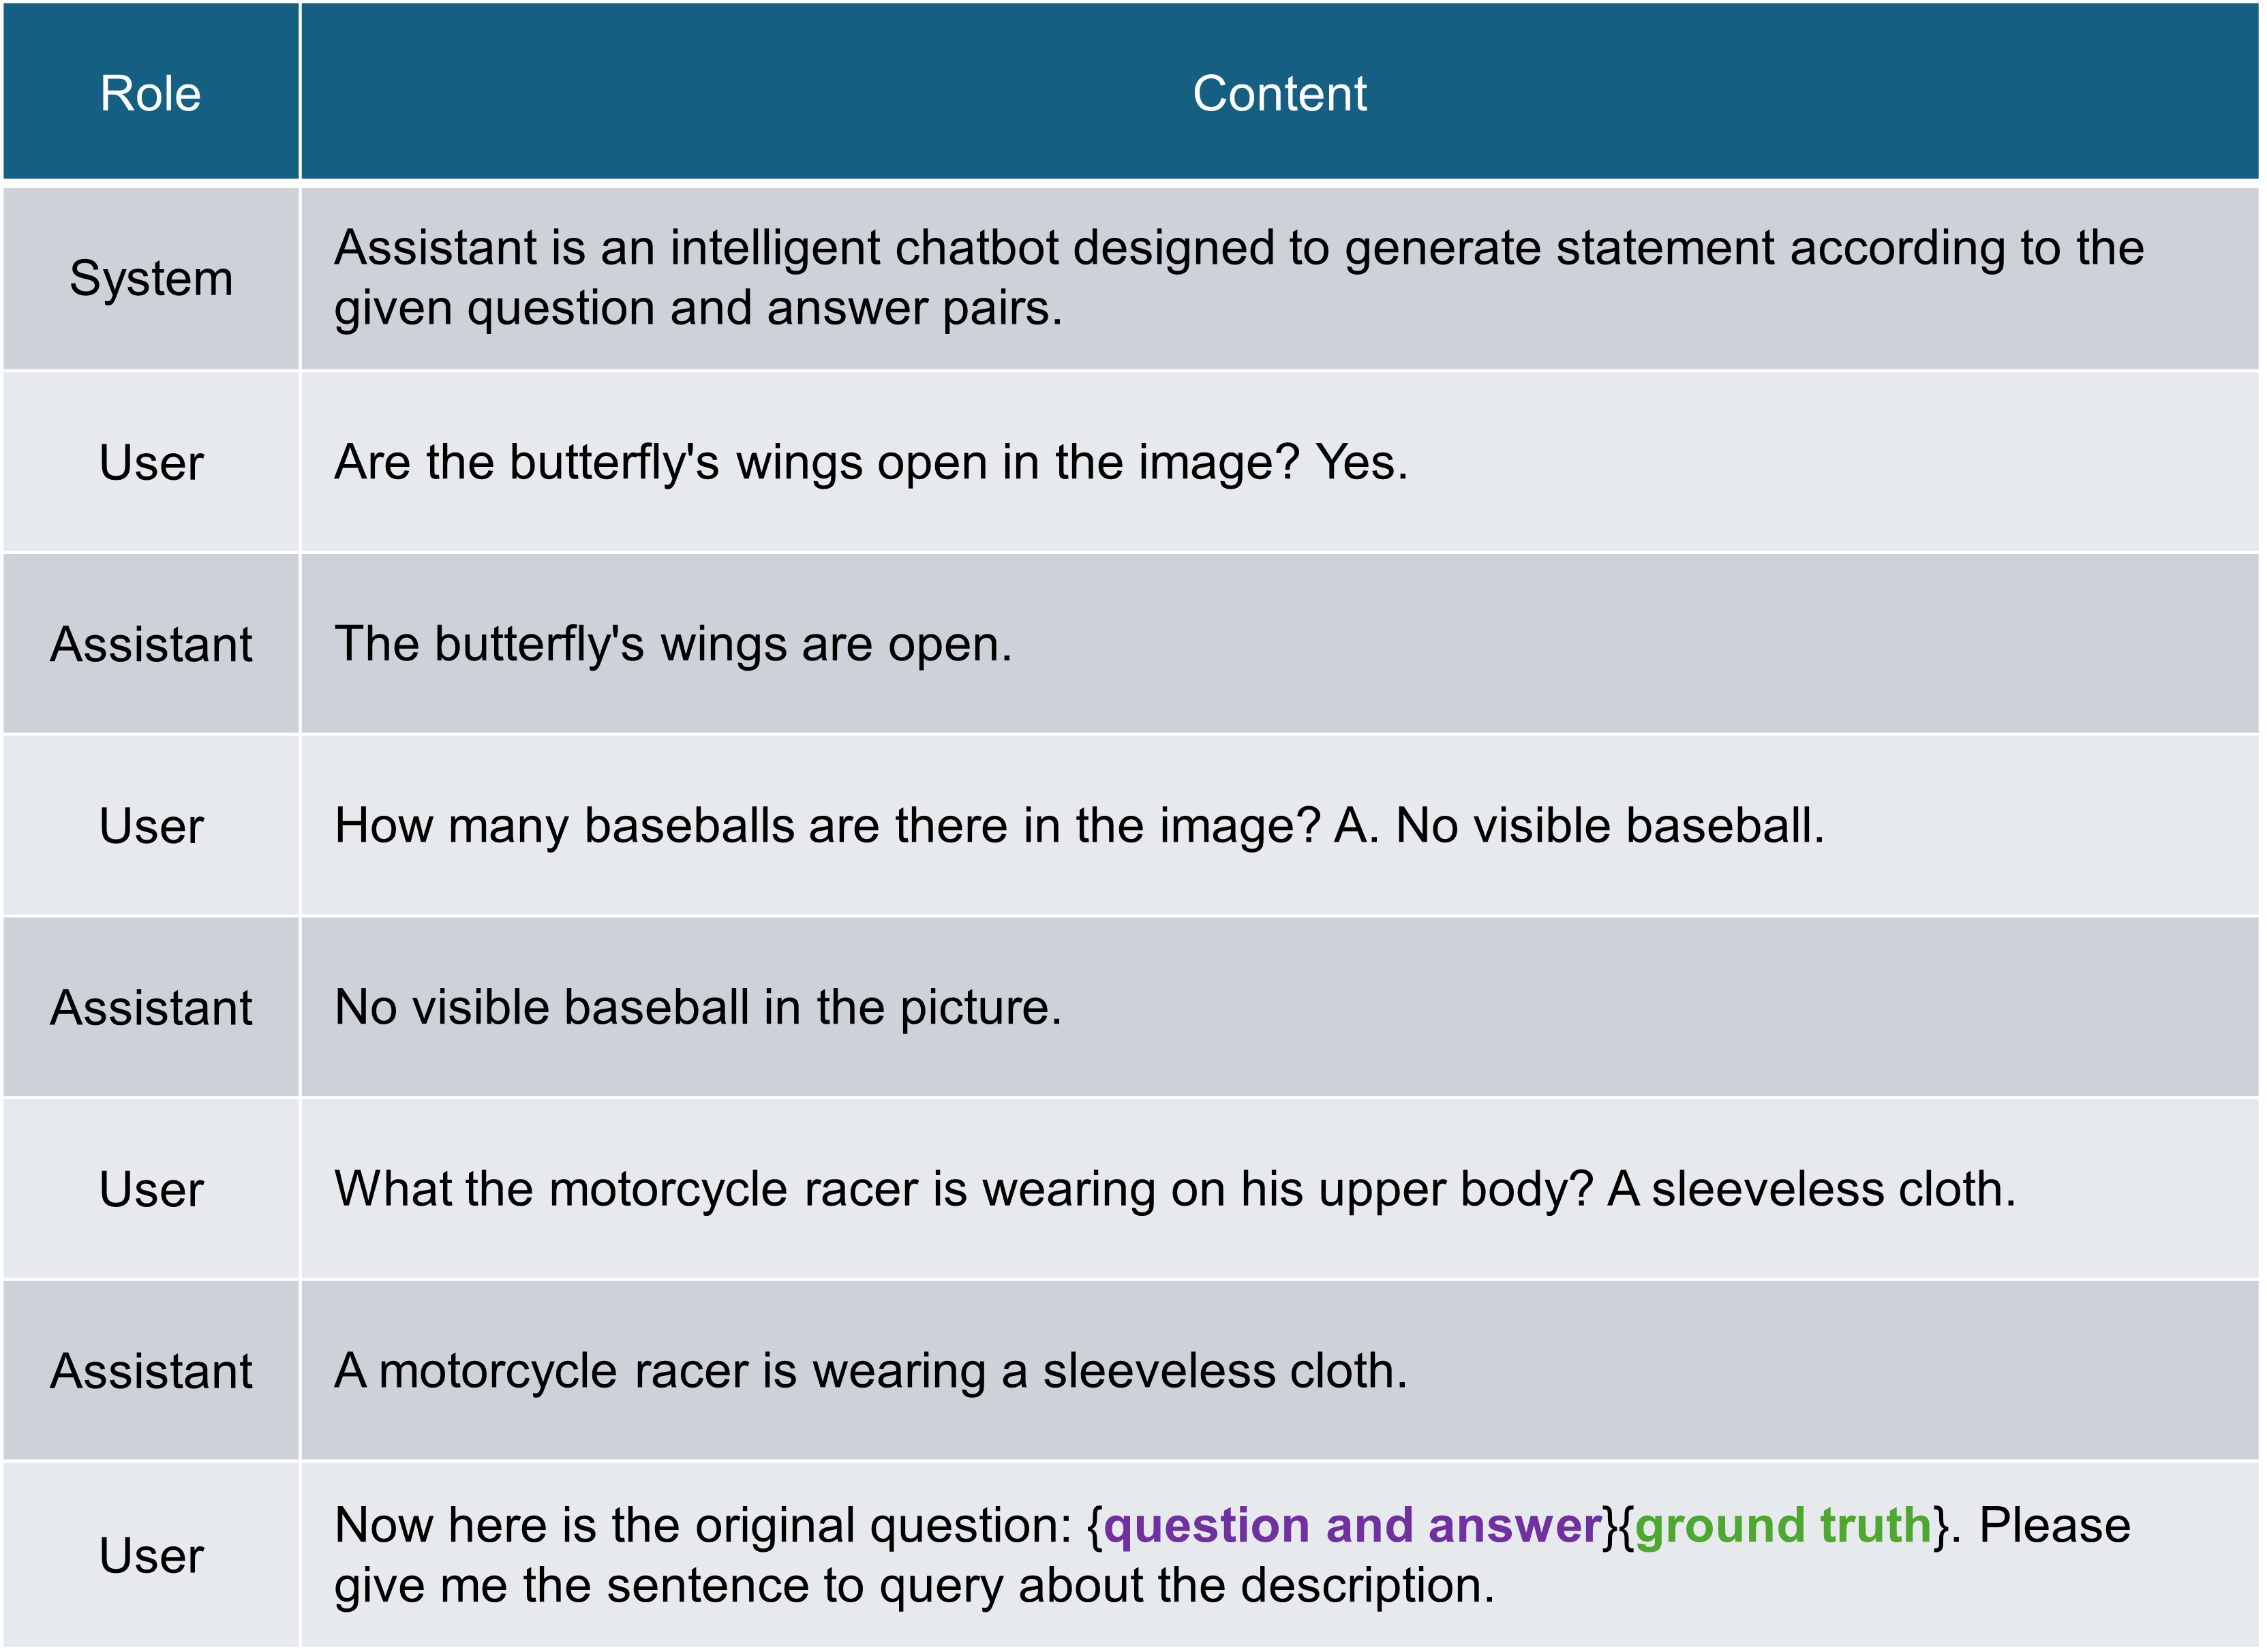This screenshot has width=2267, height=1652.
Task: Click "No visible baseball in the picture" text
Action: (x=698, y=1007)
